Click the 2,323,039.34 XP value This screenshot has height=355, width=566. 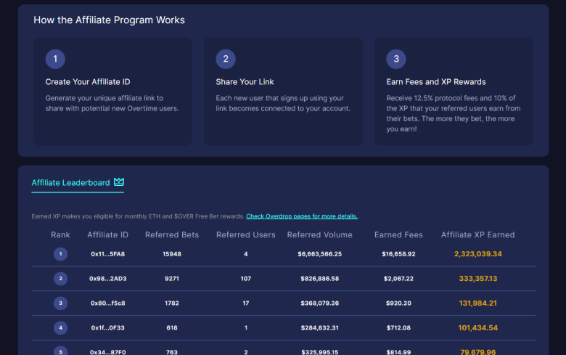point(477,254)
